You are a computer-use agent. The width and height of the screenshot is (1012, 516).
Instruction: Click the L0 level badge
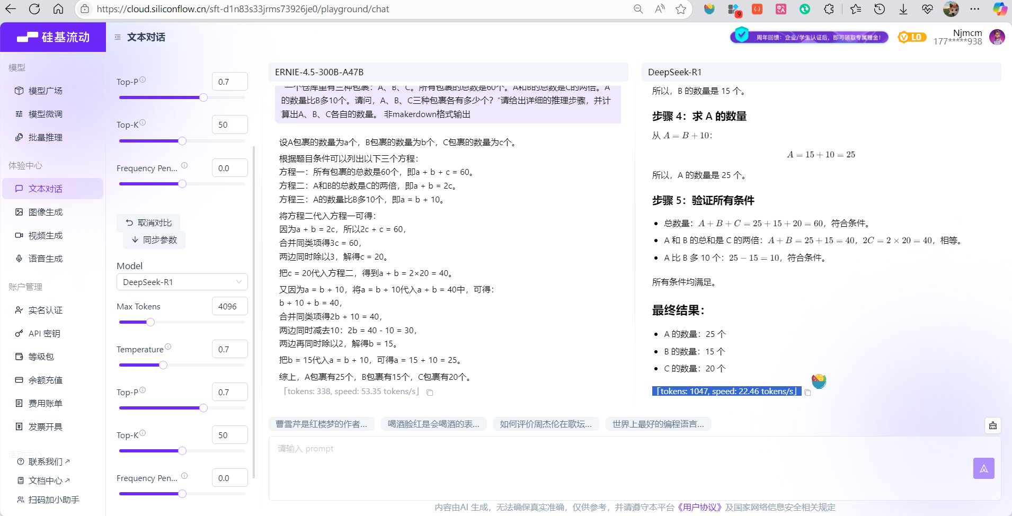coord(912,37)
